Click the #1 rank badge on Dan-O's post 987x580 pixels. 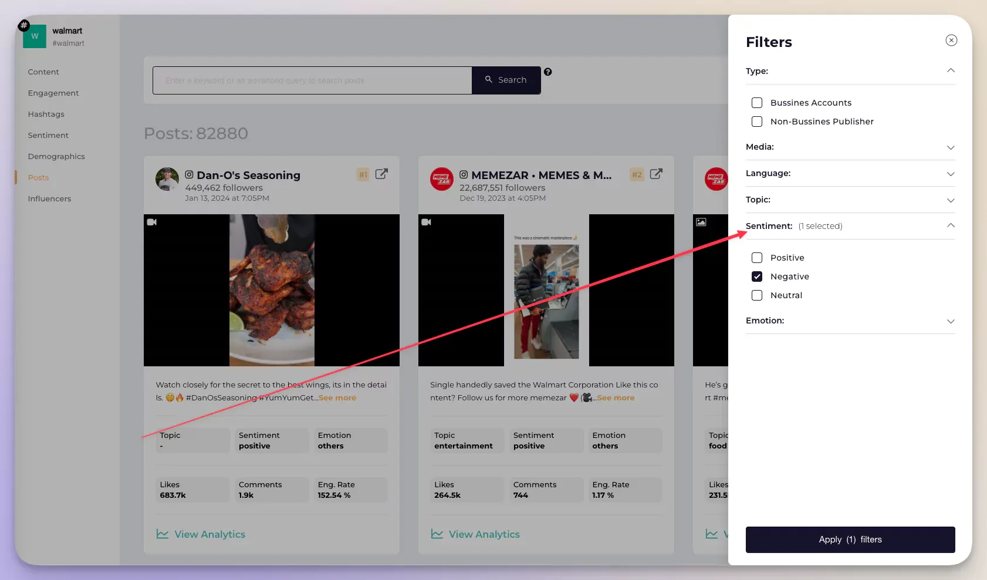(x=363, y=174)
